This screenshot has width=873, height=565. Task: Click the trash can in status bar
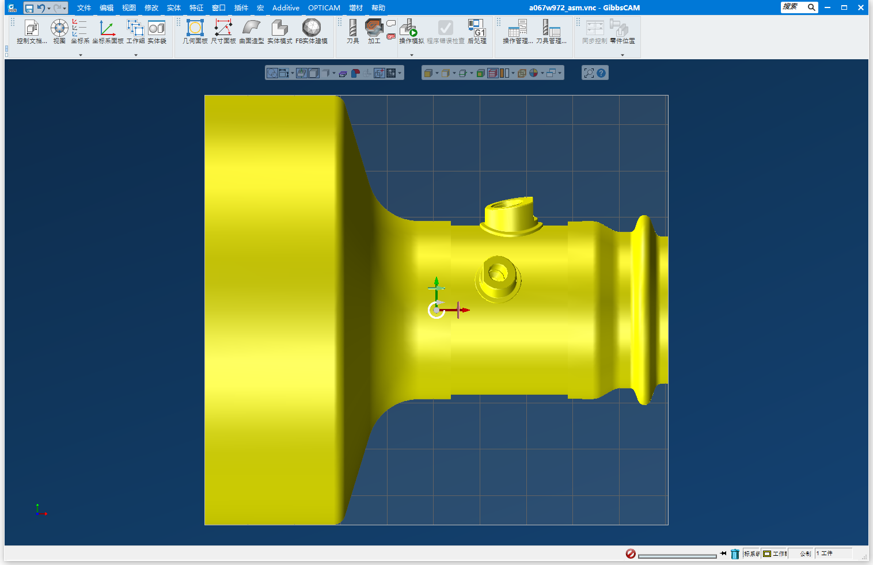735,554
